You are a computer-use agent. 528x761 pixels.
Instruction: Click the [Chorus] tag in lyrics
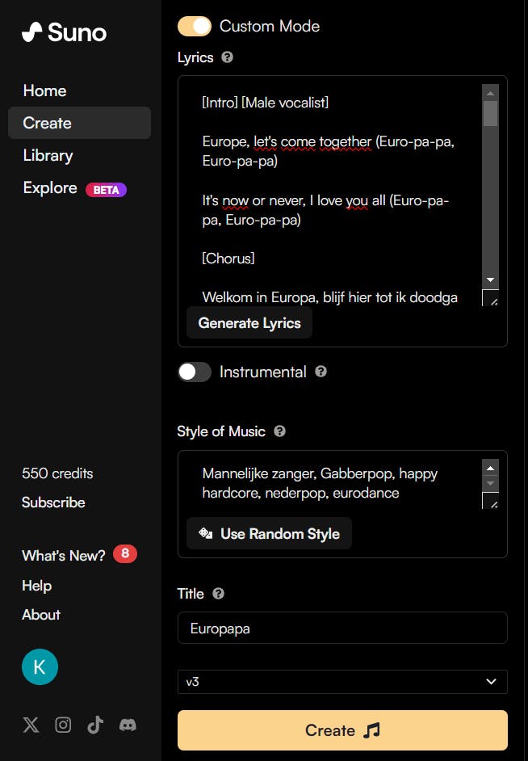point(228,259)
